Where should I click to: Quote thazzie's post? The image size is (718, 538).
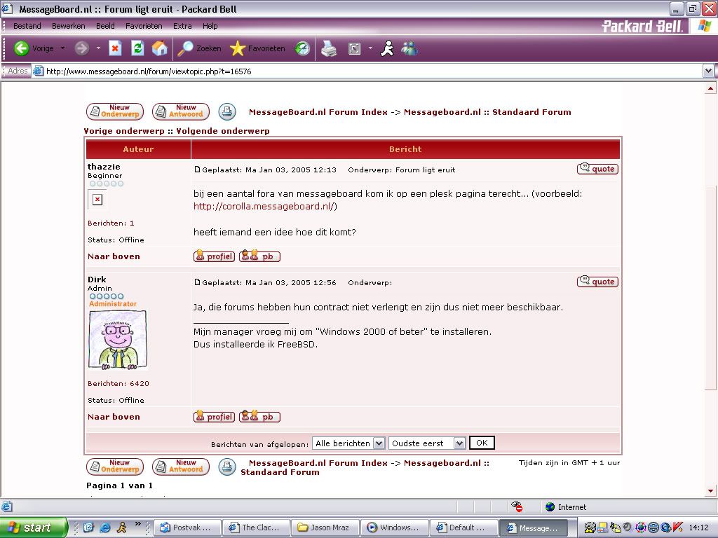pyautogui.click(x=597, y=169)
